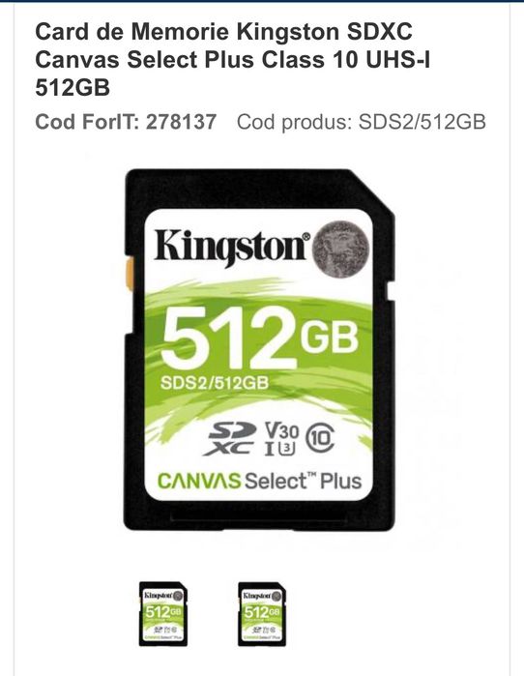Click the UHS-I roman numeral mark on card
The image size is (524, 676).
[x=270, y=450]
